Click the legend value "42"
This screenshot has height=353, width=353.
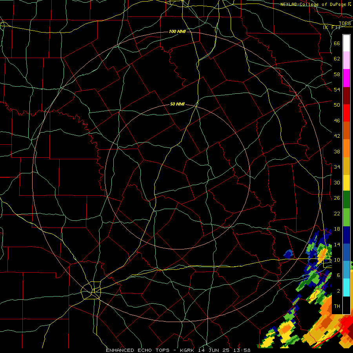tap(337, 136)
